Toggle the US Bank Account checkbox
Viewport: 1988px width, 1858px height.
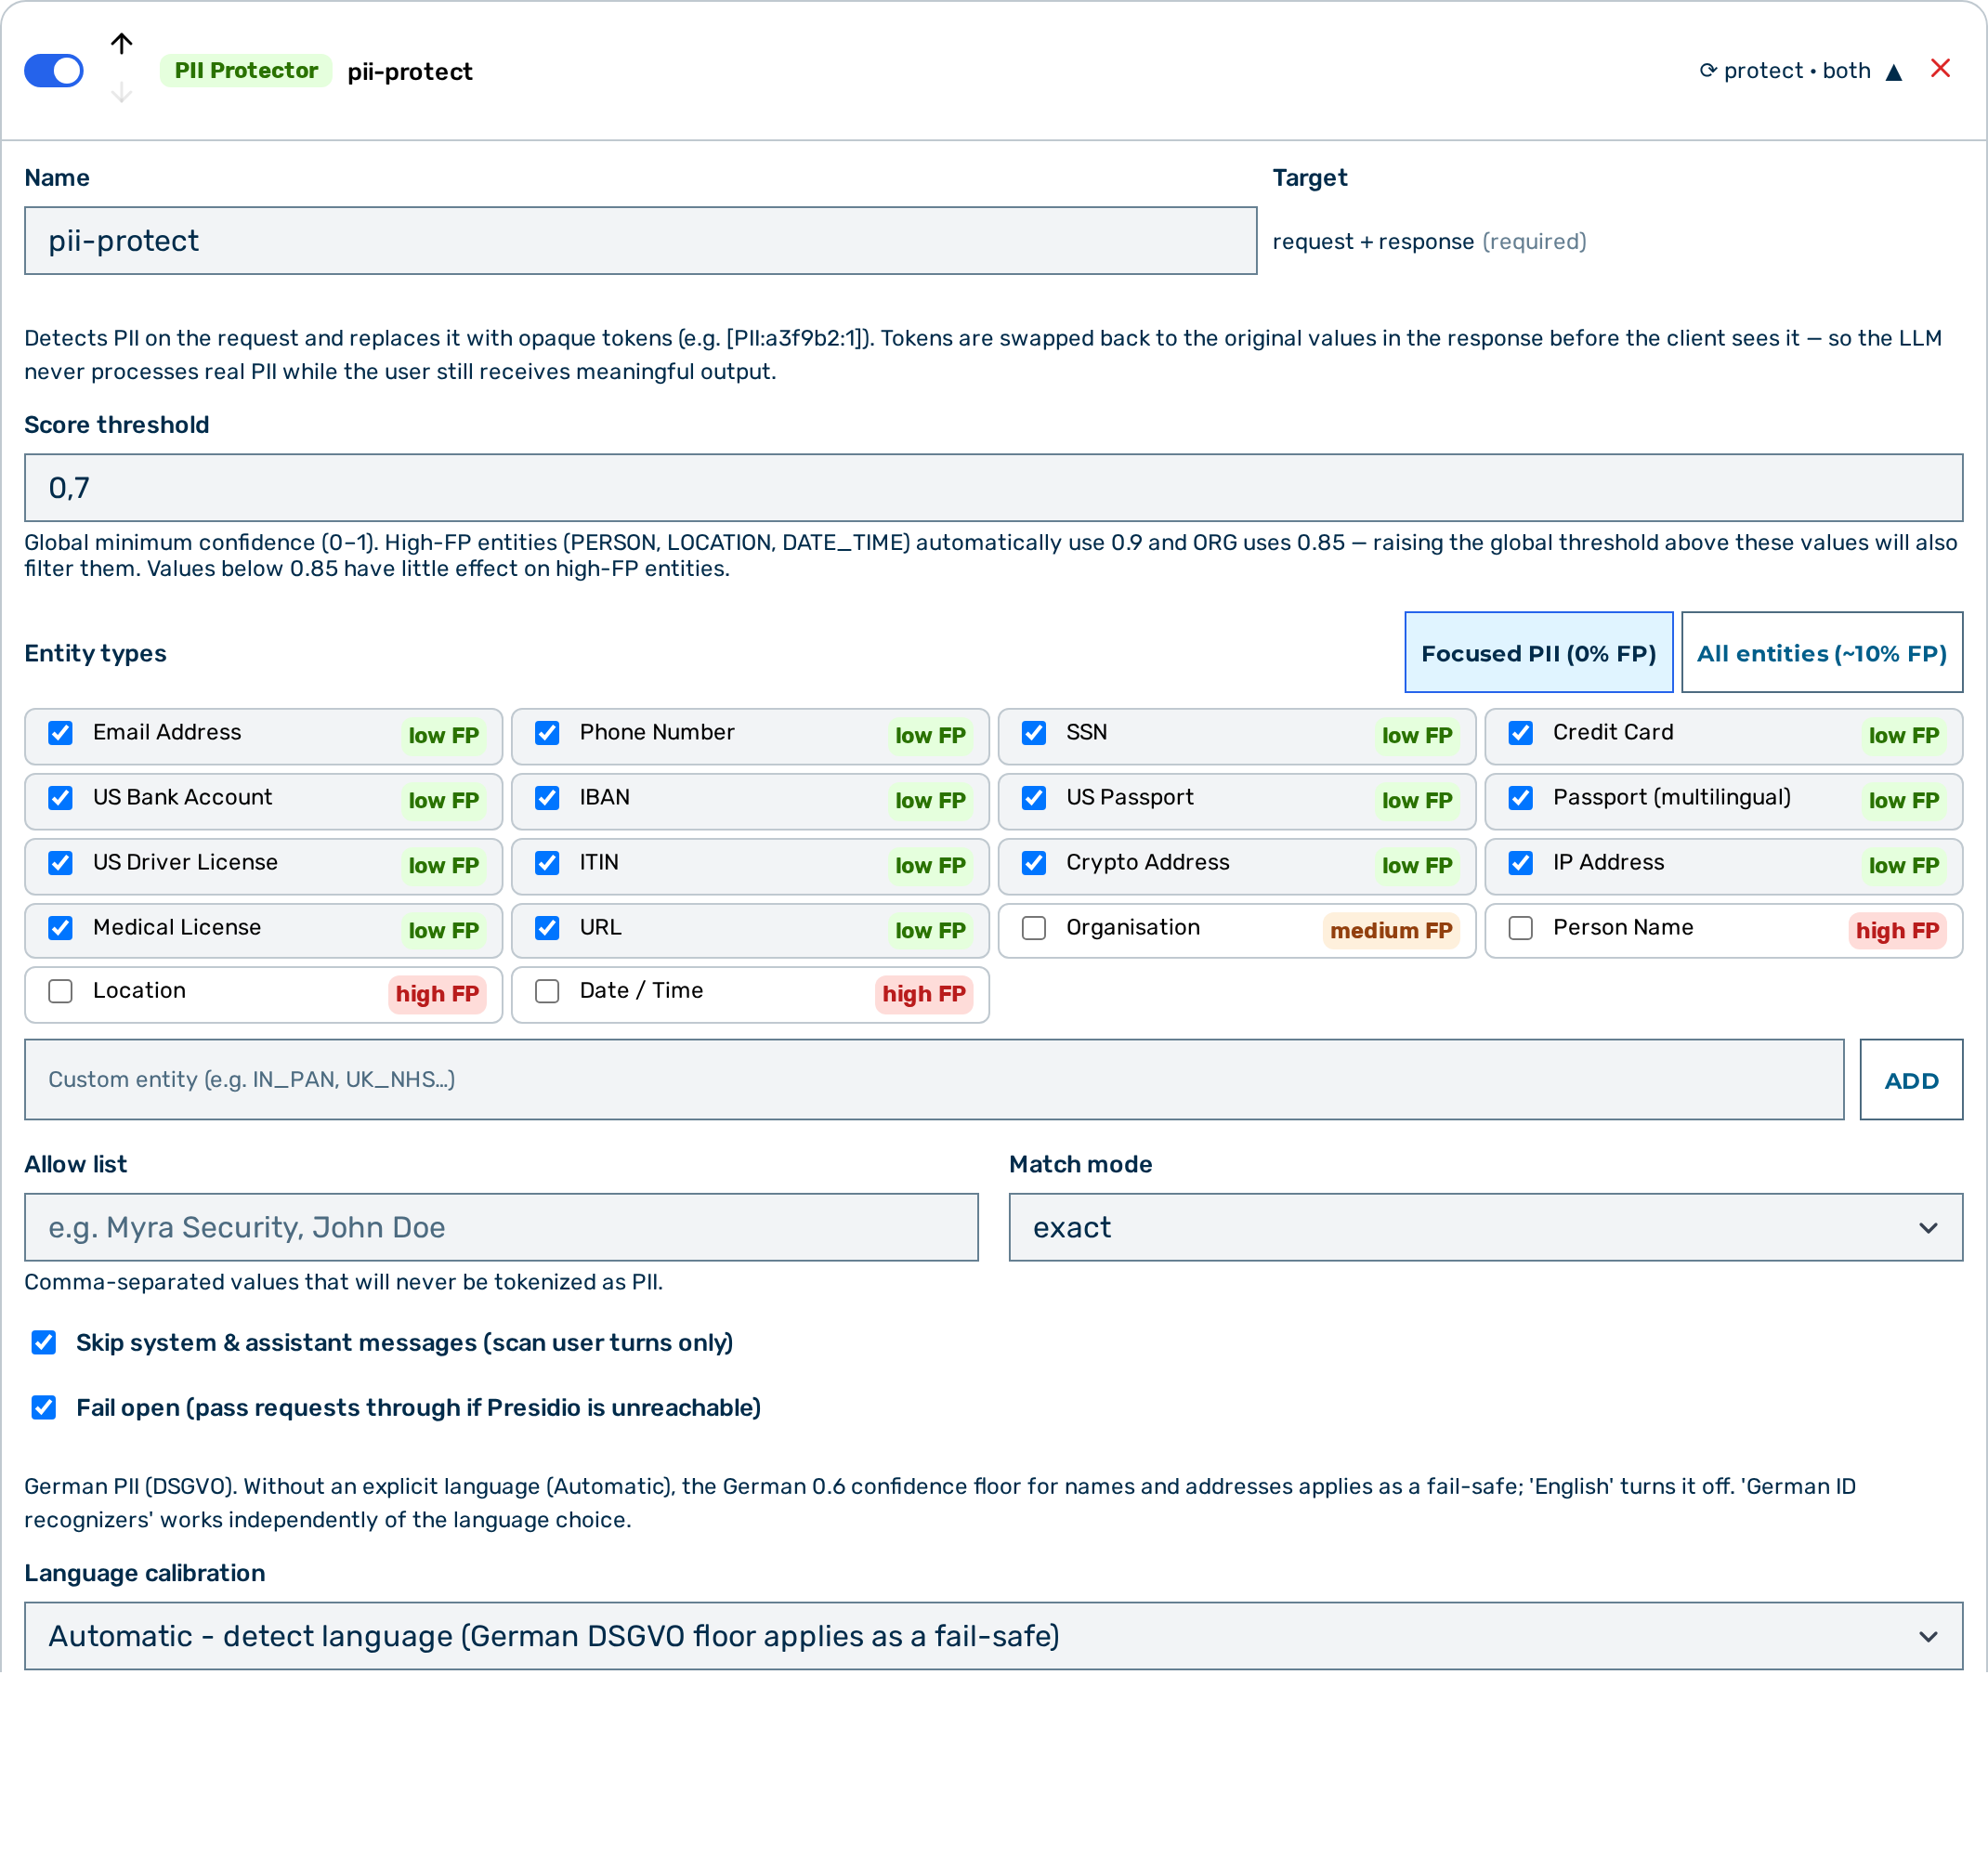tap(61, 798)
